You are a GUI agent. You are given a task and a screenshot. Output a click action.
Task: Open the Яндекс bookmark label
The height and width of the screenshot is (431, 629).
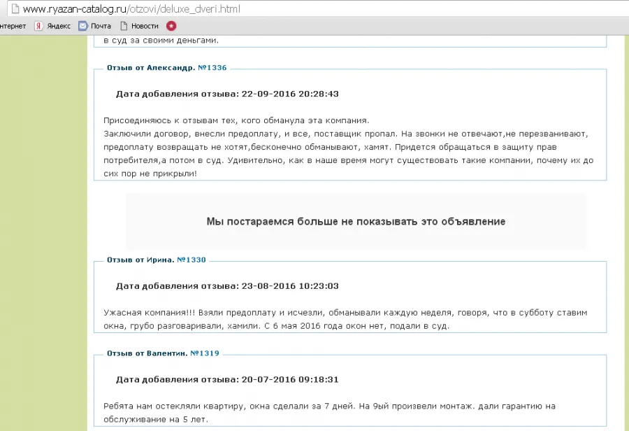coord(59,26)
